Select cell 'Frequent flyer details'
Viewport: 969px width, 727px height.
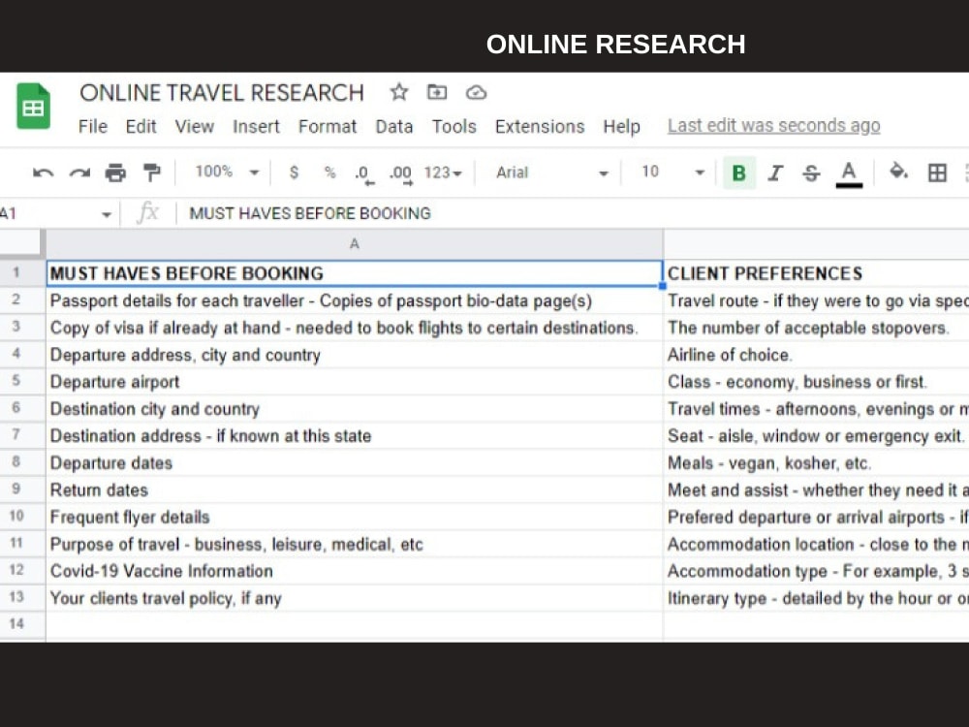[354, 517]
